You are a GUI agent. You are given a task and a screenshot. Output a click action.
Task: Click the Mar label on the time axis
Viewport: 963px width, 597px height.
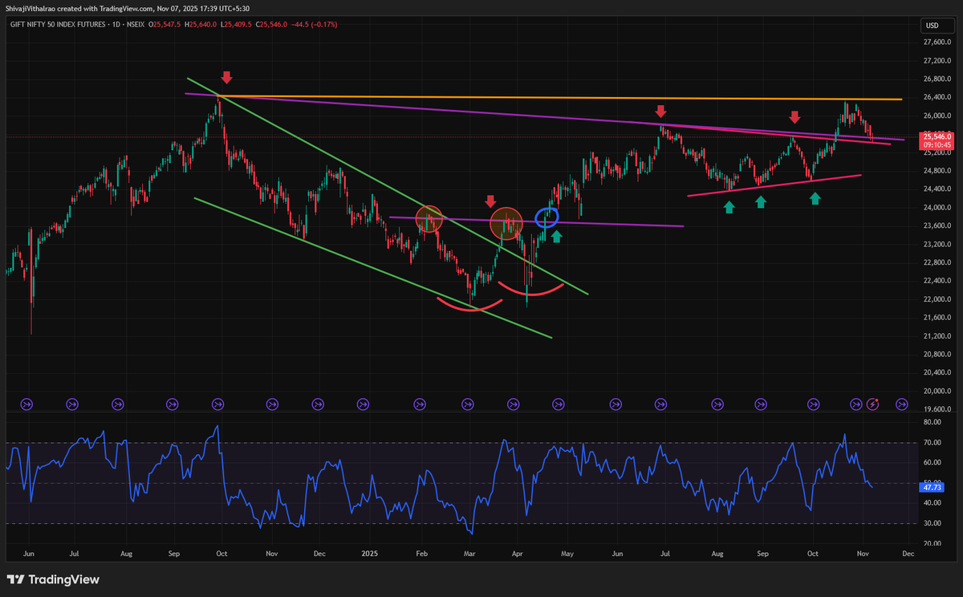(x=469, y=554)
